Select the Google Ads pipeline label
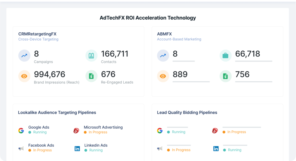 point(39,127)
